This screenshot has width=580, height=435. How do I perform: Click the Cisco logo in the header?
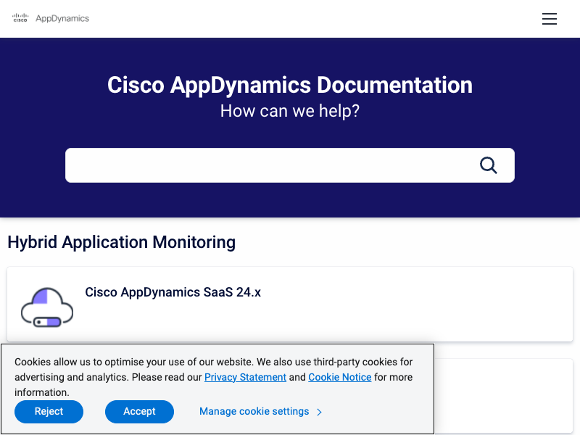[20, 18]
